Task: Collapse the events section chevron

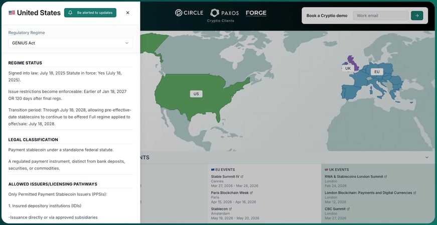Action: click(x=426, y=157)
